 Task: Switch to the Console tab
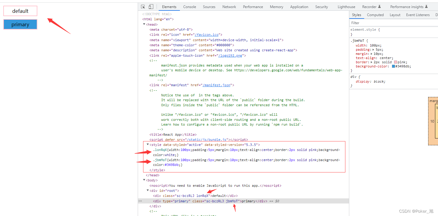coord(190,7)
